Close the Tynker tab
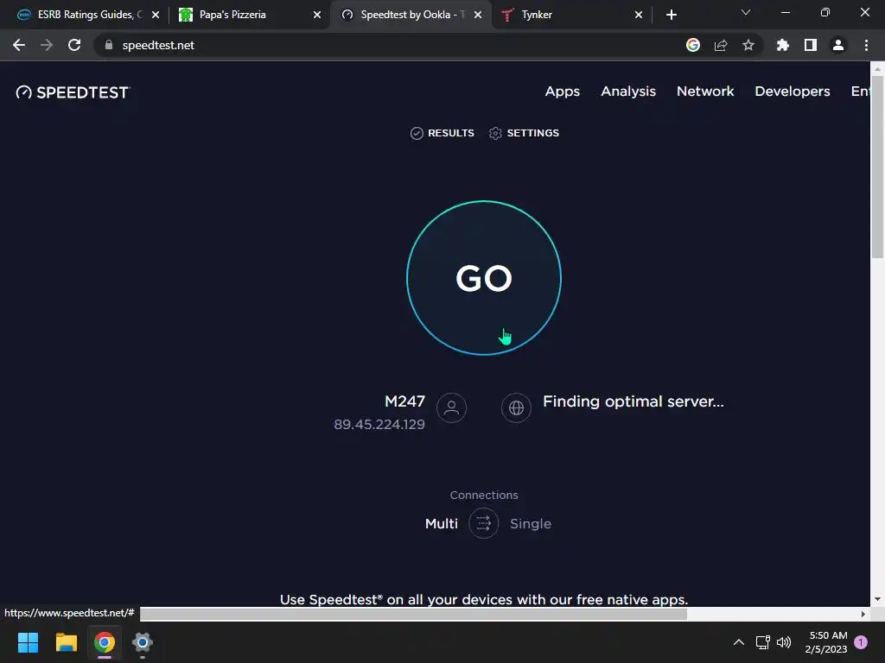This screenshot has width=885, height=663. (639, 15)
